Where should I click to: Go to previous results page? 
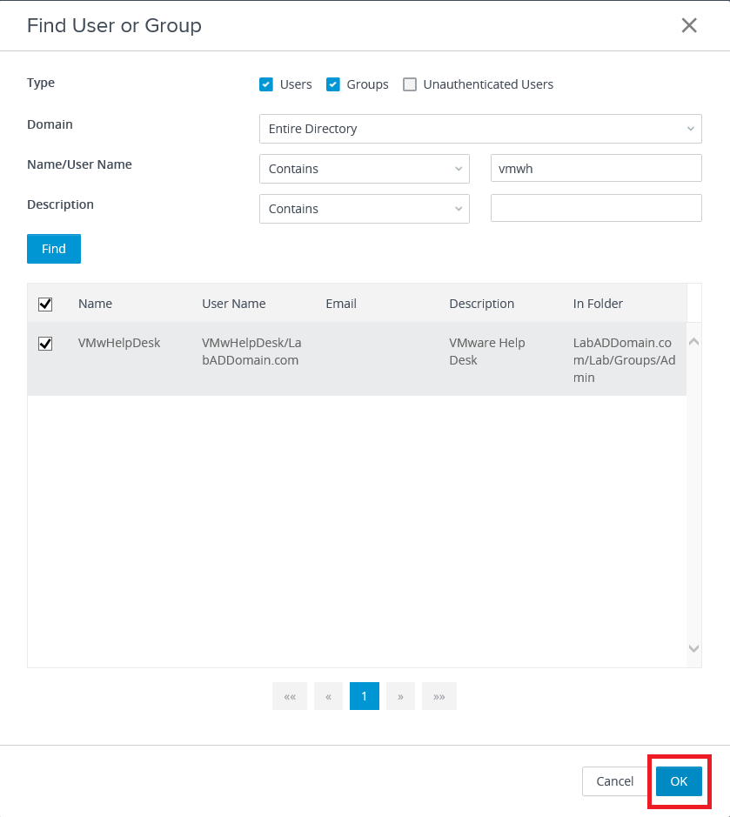(x=328, y=696)
